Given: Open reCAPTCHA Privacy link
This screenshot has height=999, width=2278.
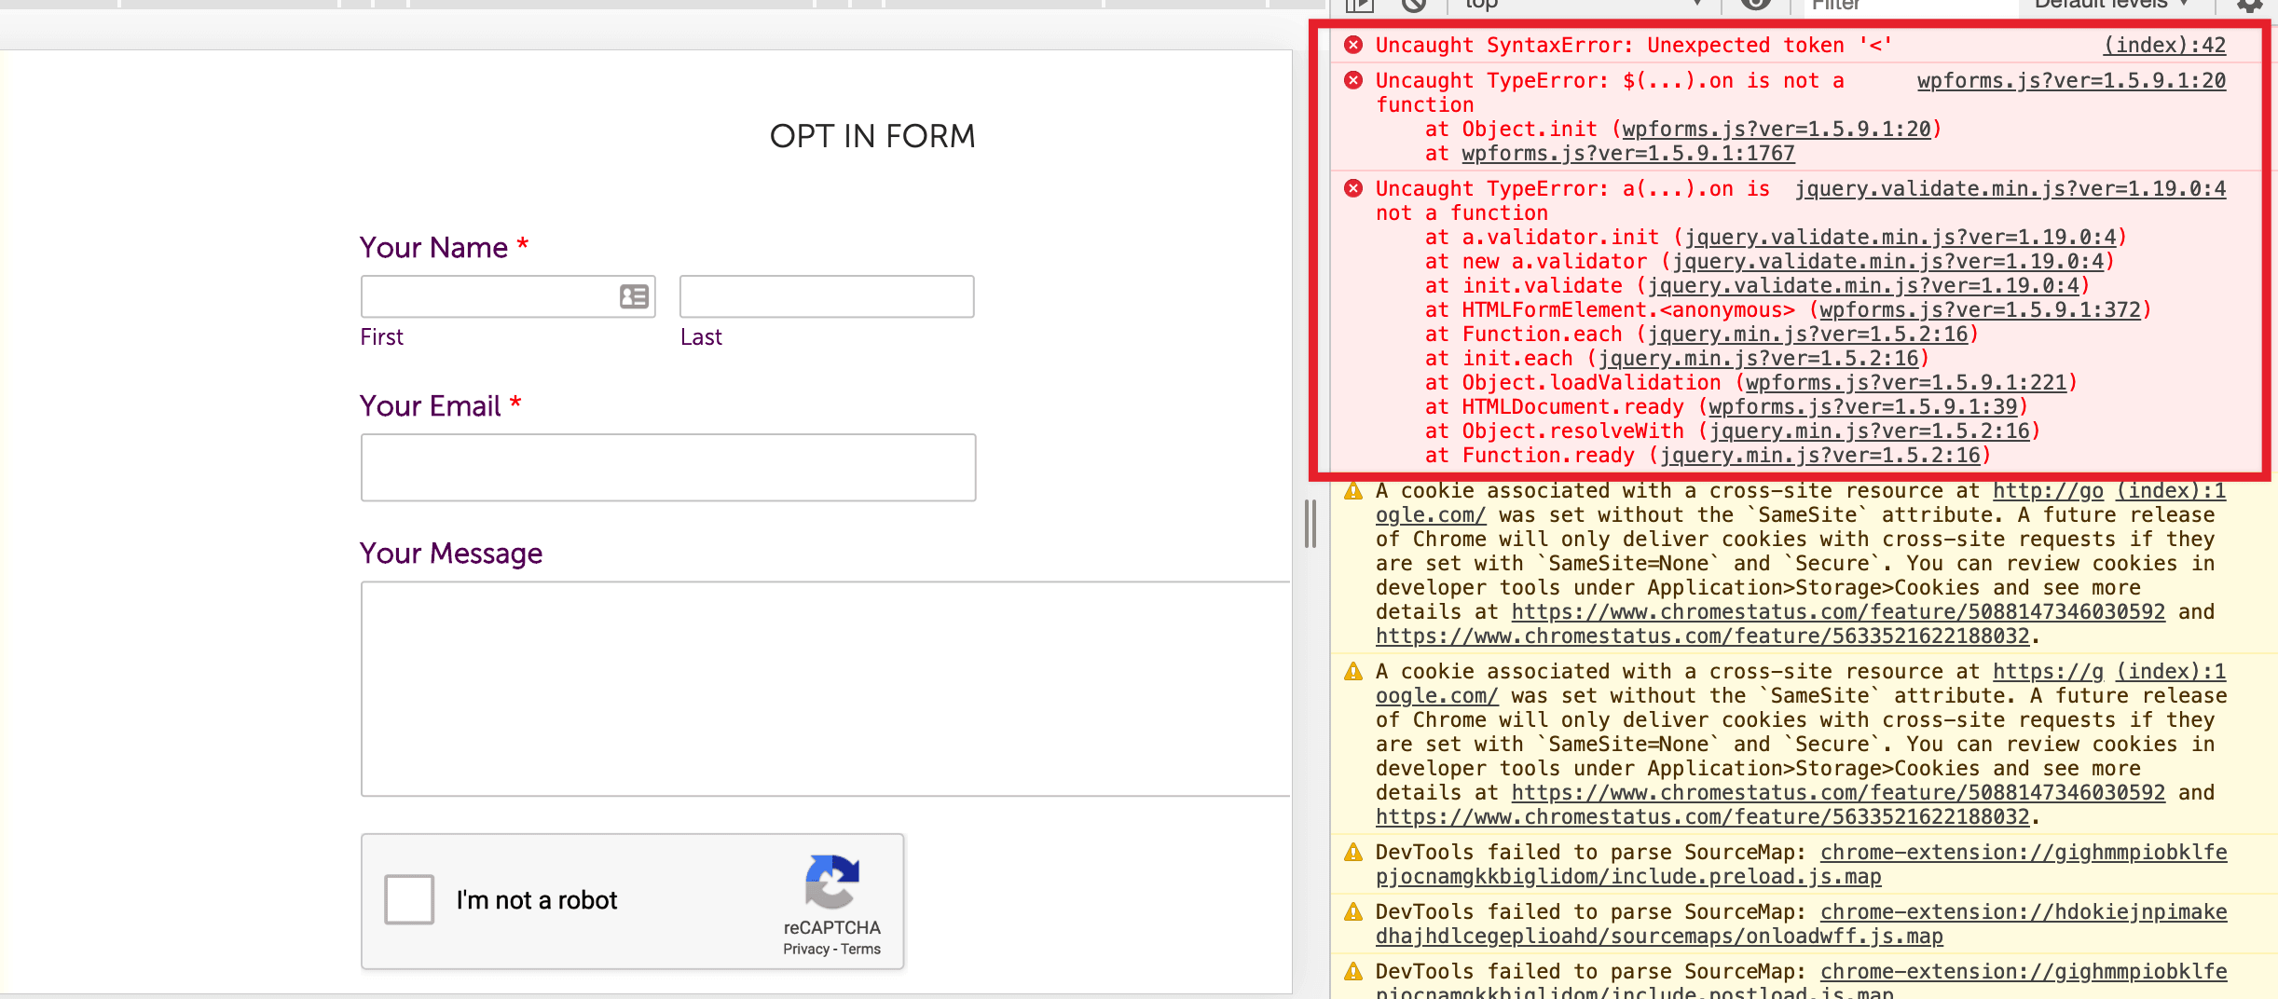Looking at the screenshot, I should pos(806,949).
